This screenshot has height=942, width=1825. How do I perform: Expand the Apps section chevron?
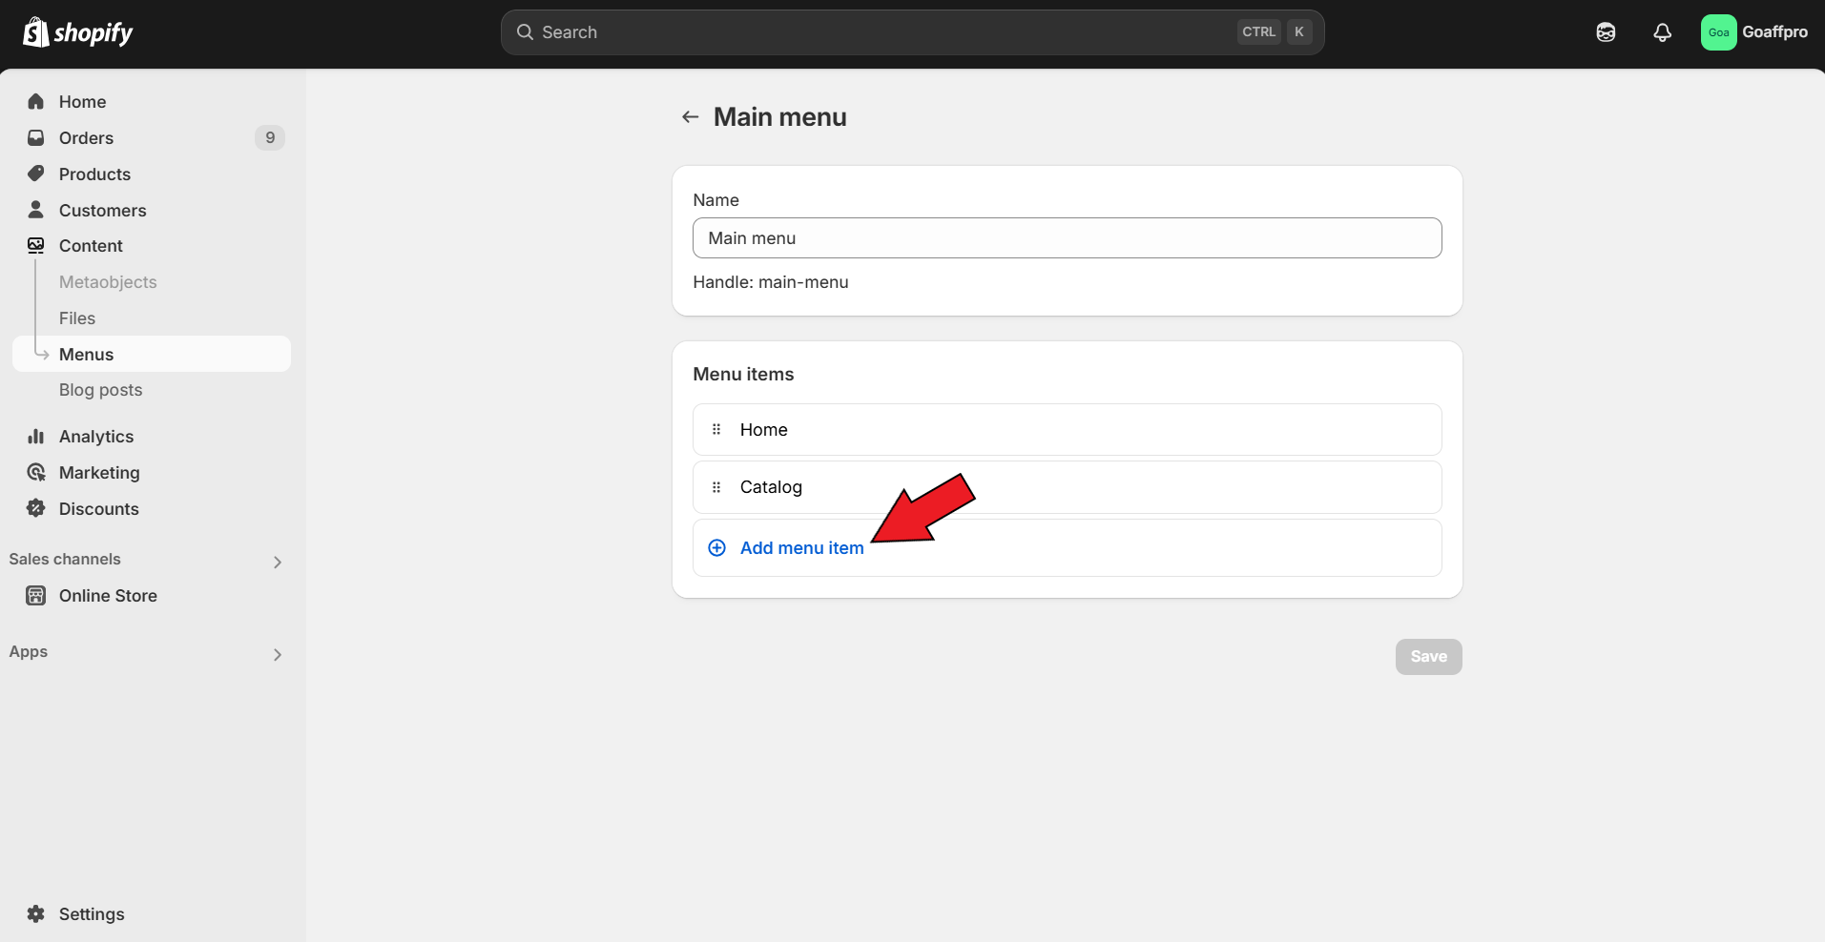[x=277, y=654]
